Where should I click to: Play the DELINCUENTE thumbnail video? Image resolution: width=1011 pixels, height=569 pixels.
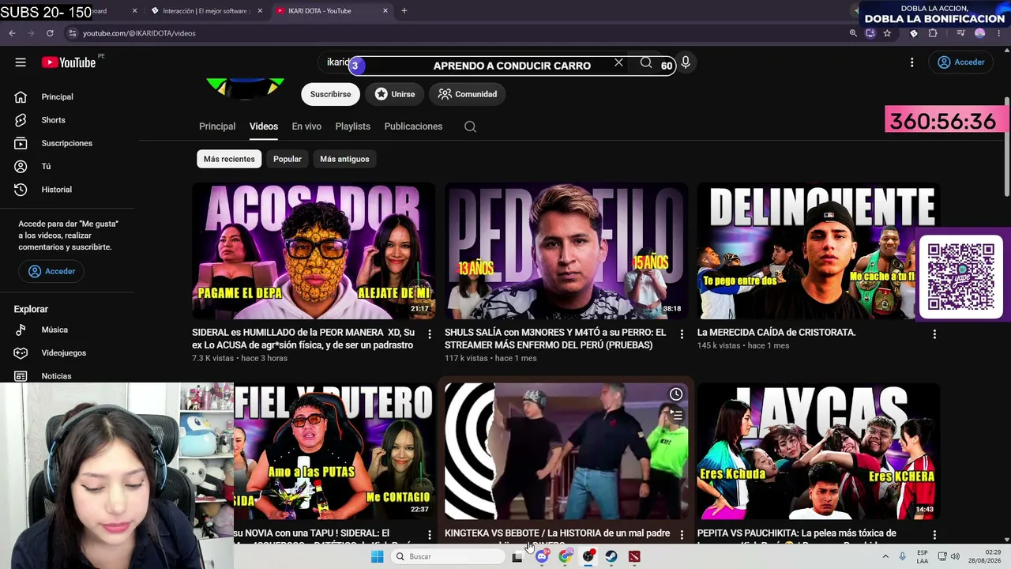tap(818, 251)
